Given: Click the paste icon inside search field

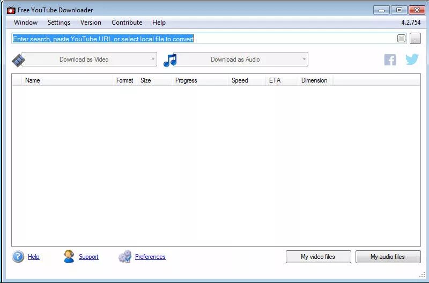Looking at the screenshot, I should [x=401, y=39].
